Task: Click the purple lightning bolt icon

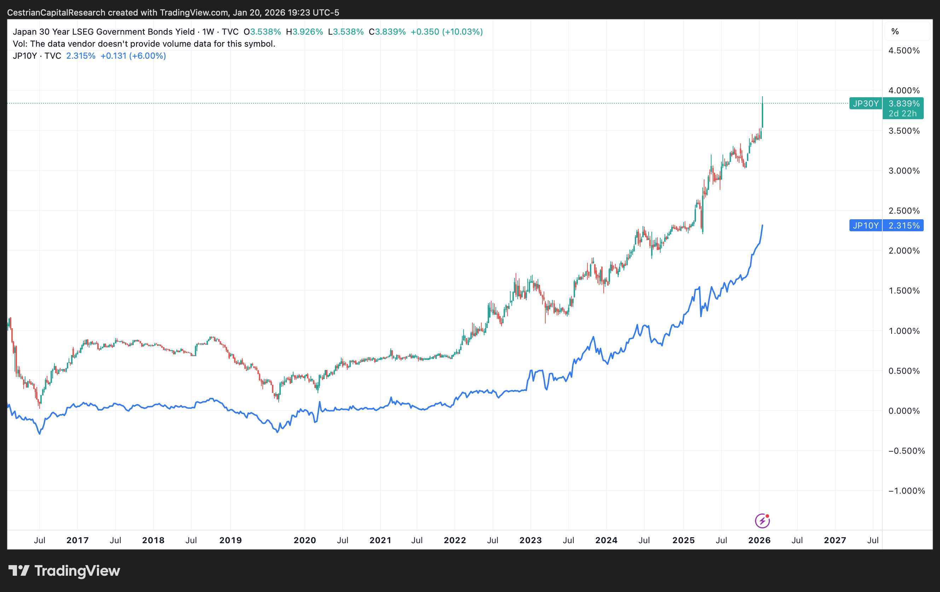Action: [x=762, y=521]
